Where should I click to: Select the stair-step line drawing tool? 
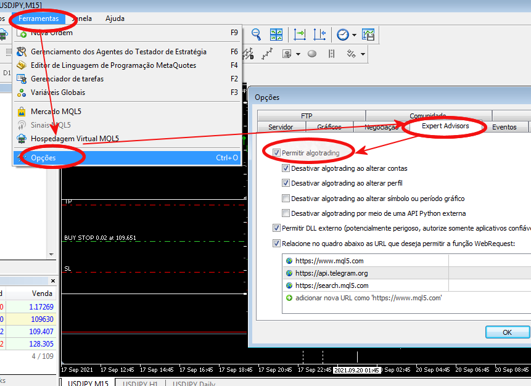(x=267, y=54)
